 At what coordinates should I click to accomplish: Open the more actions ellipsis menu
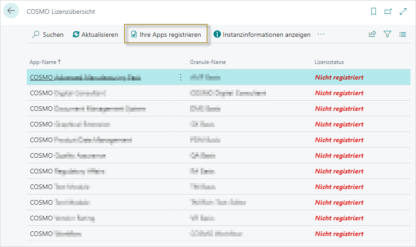tap(321, 34)
